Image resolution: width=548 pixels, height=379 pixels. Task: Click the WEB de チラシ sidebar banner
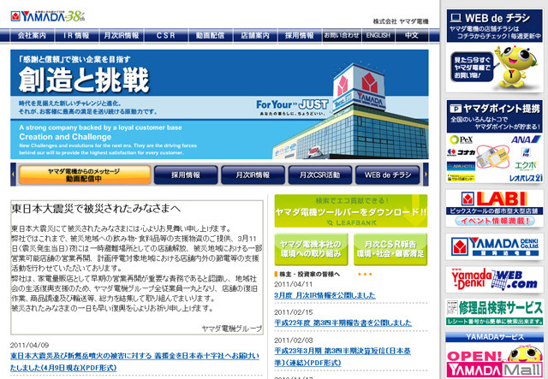494,50
